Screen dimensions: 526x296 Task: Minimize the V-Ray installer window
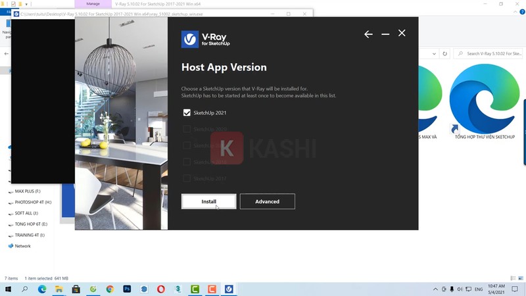[x=385, y=34]
